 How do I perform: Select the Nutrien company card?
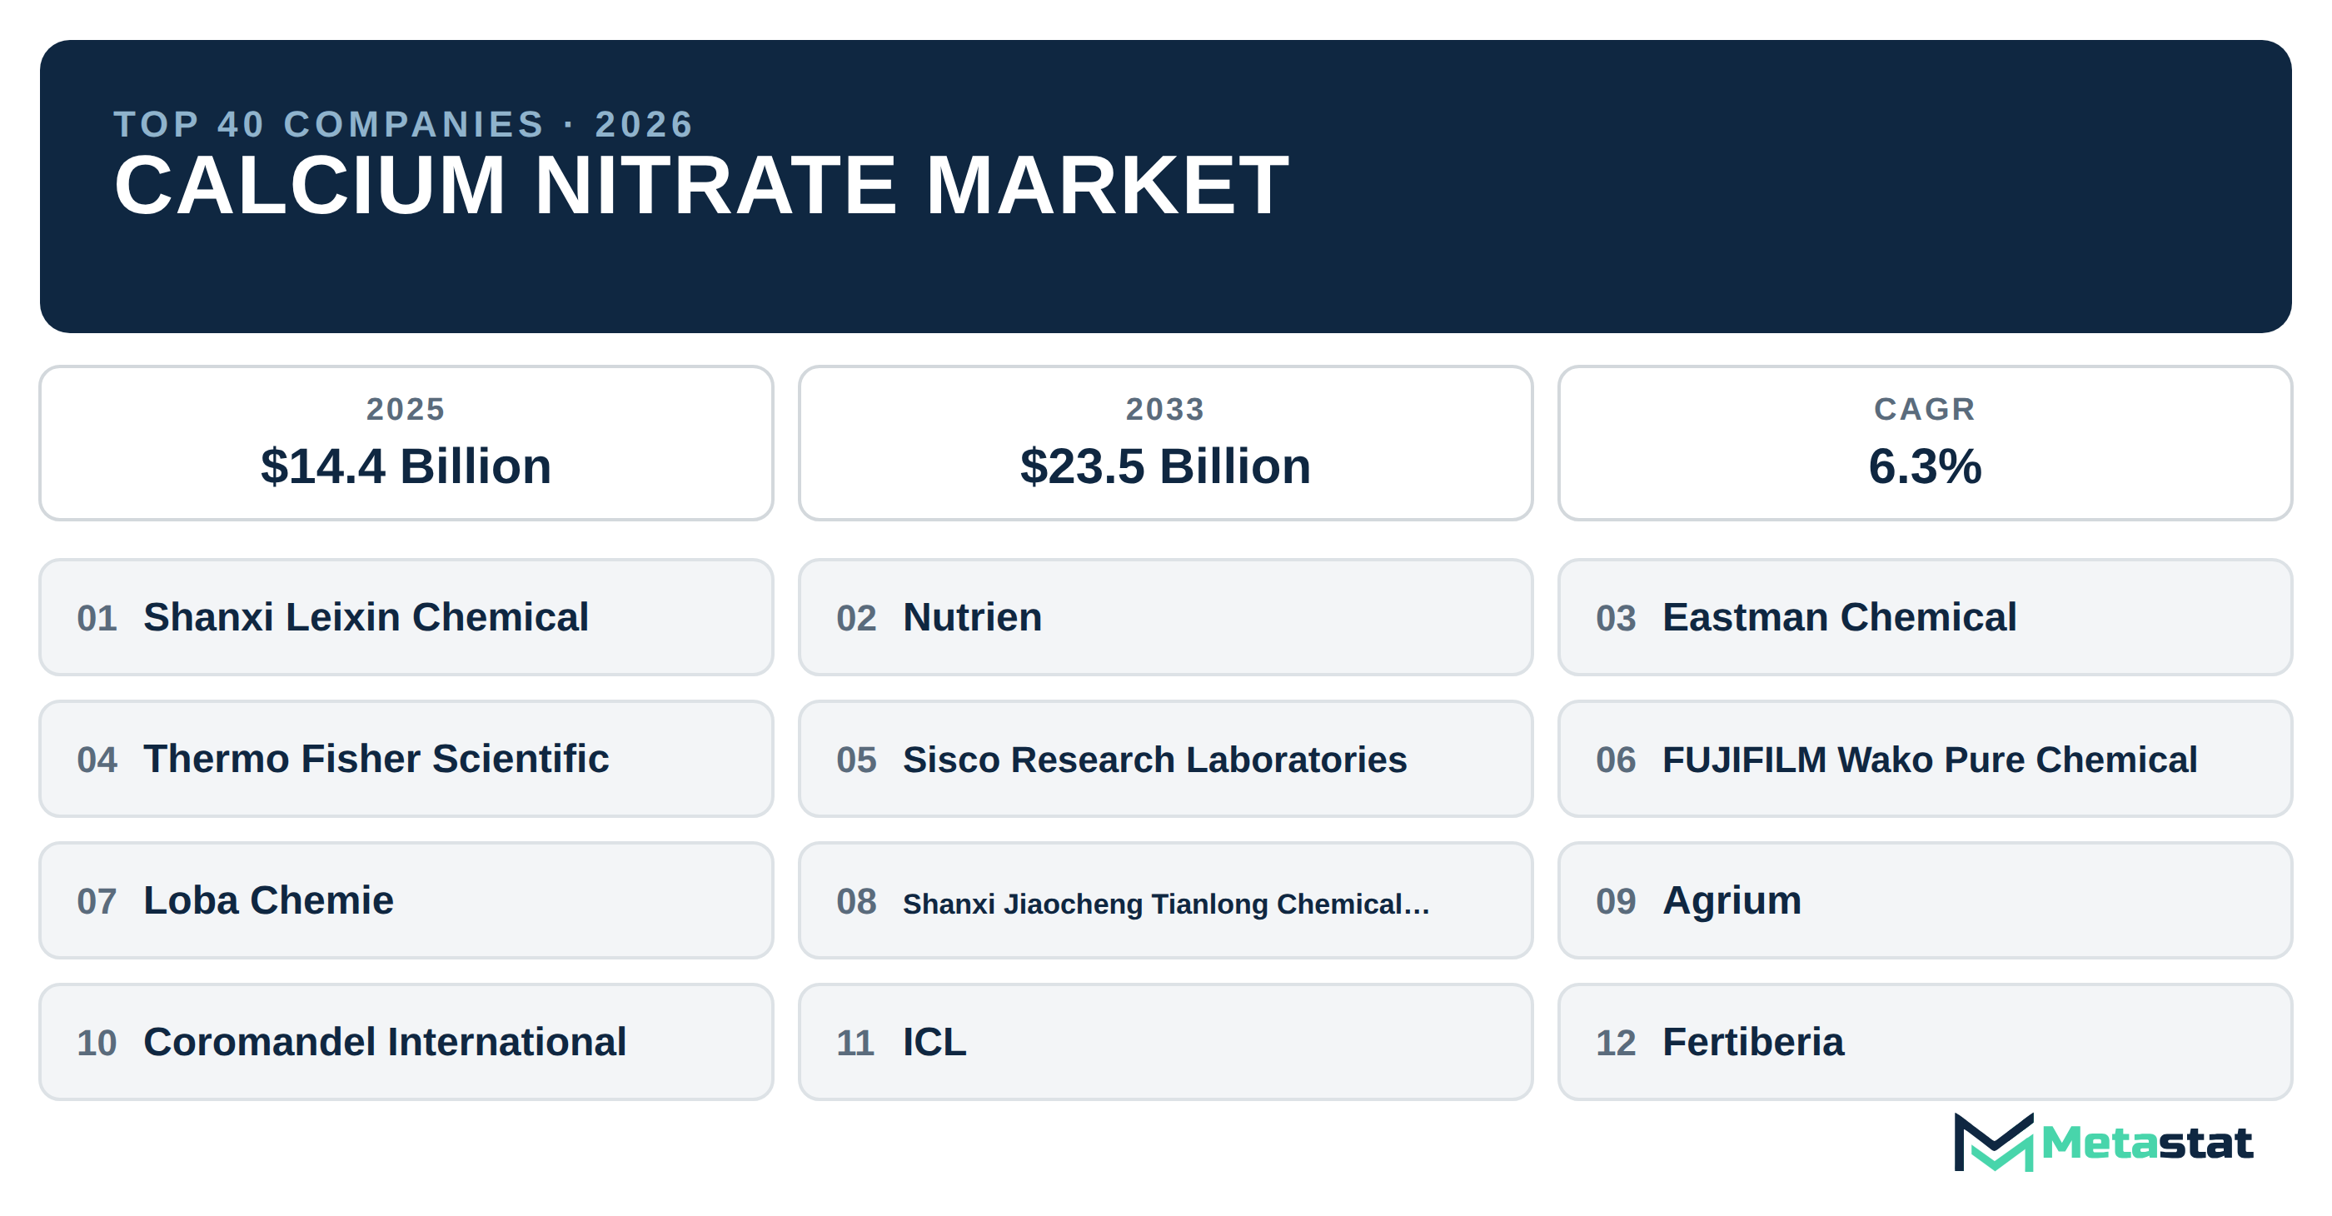point(1165,616)
